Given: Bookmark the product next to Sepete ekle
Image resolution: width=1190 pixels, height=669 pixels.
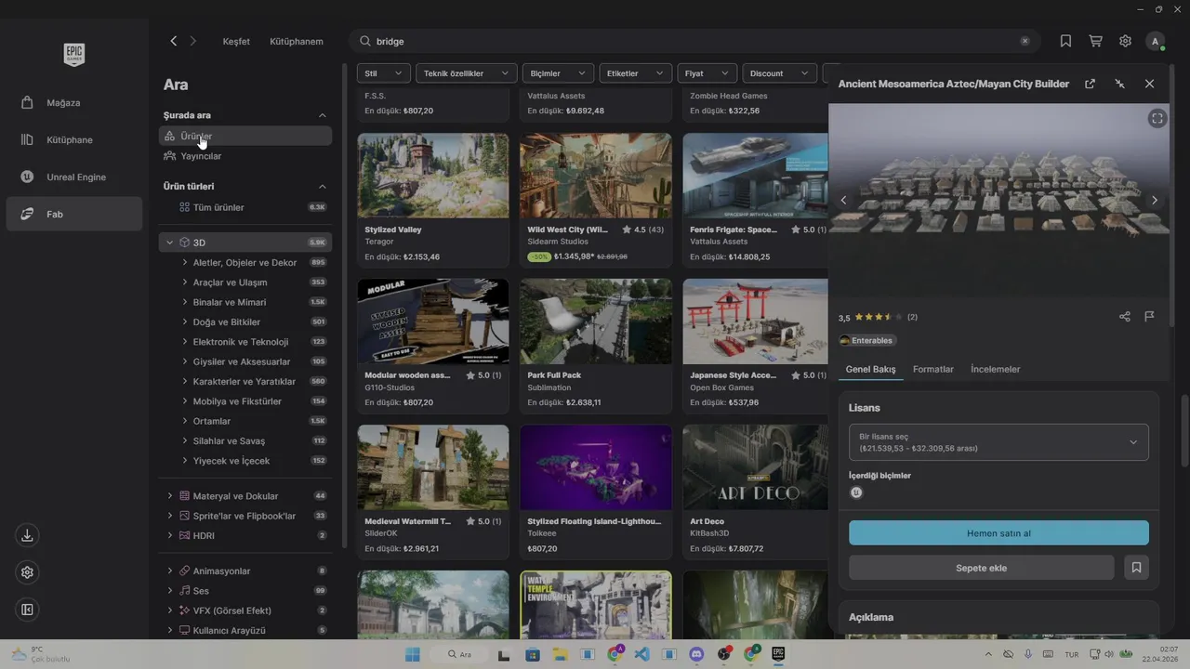Looking at the screenshot, I should (x=1136, y=568).
